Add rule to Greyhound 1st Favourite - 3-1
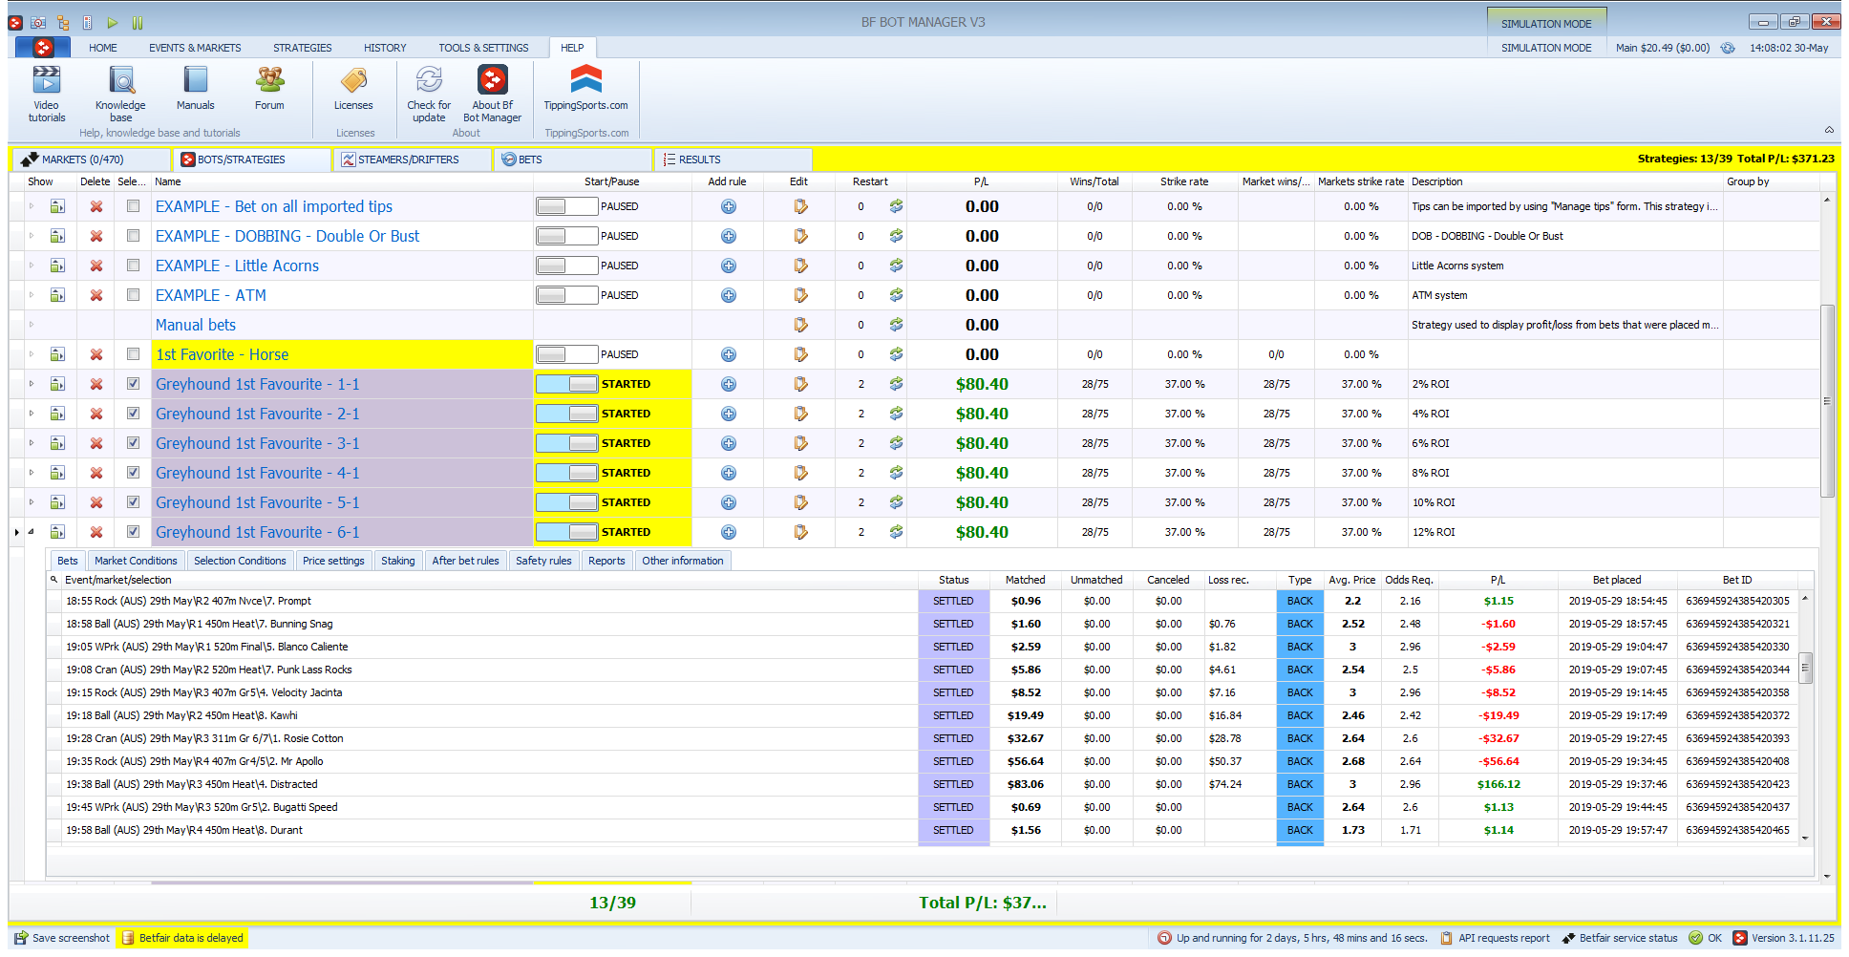1849x957 pixels. [x=729, y=443]
